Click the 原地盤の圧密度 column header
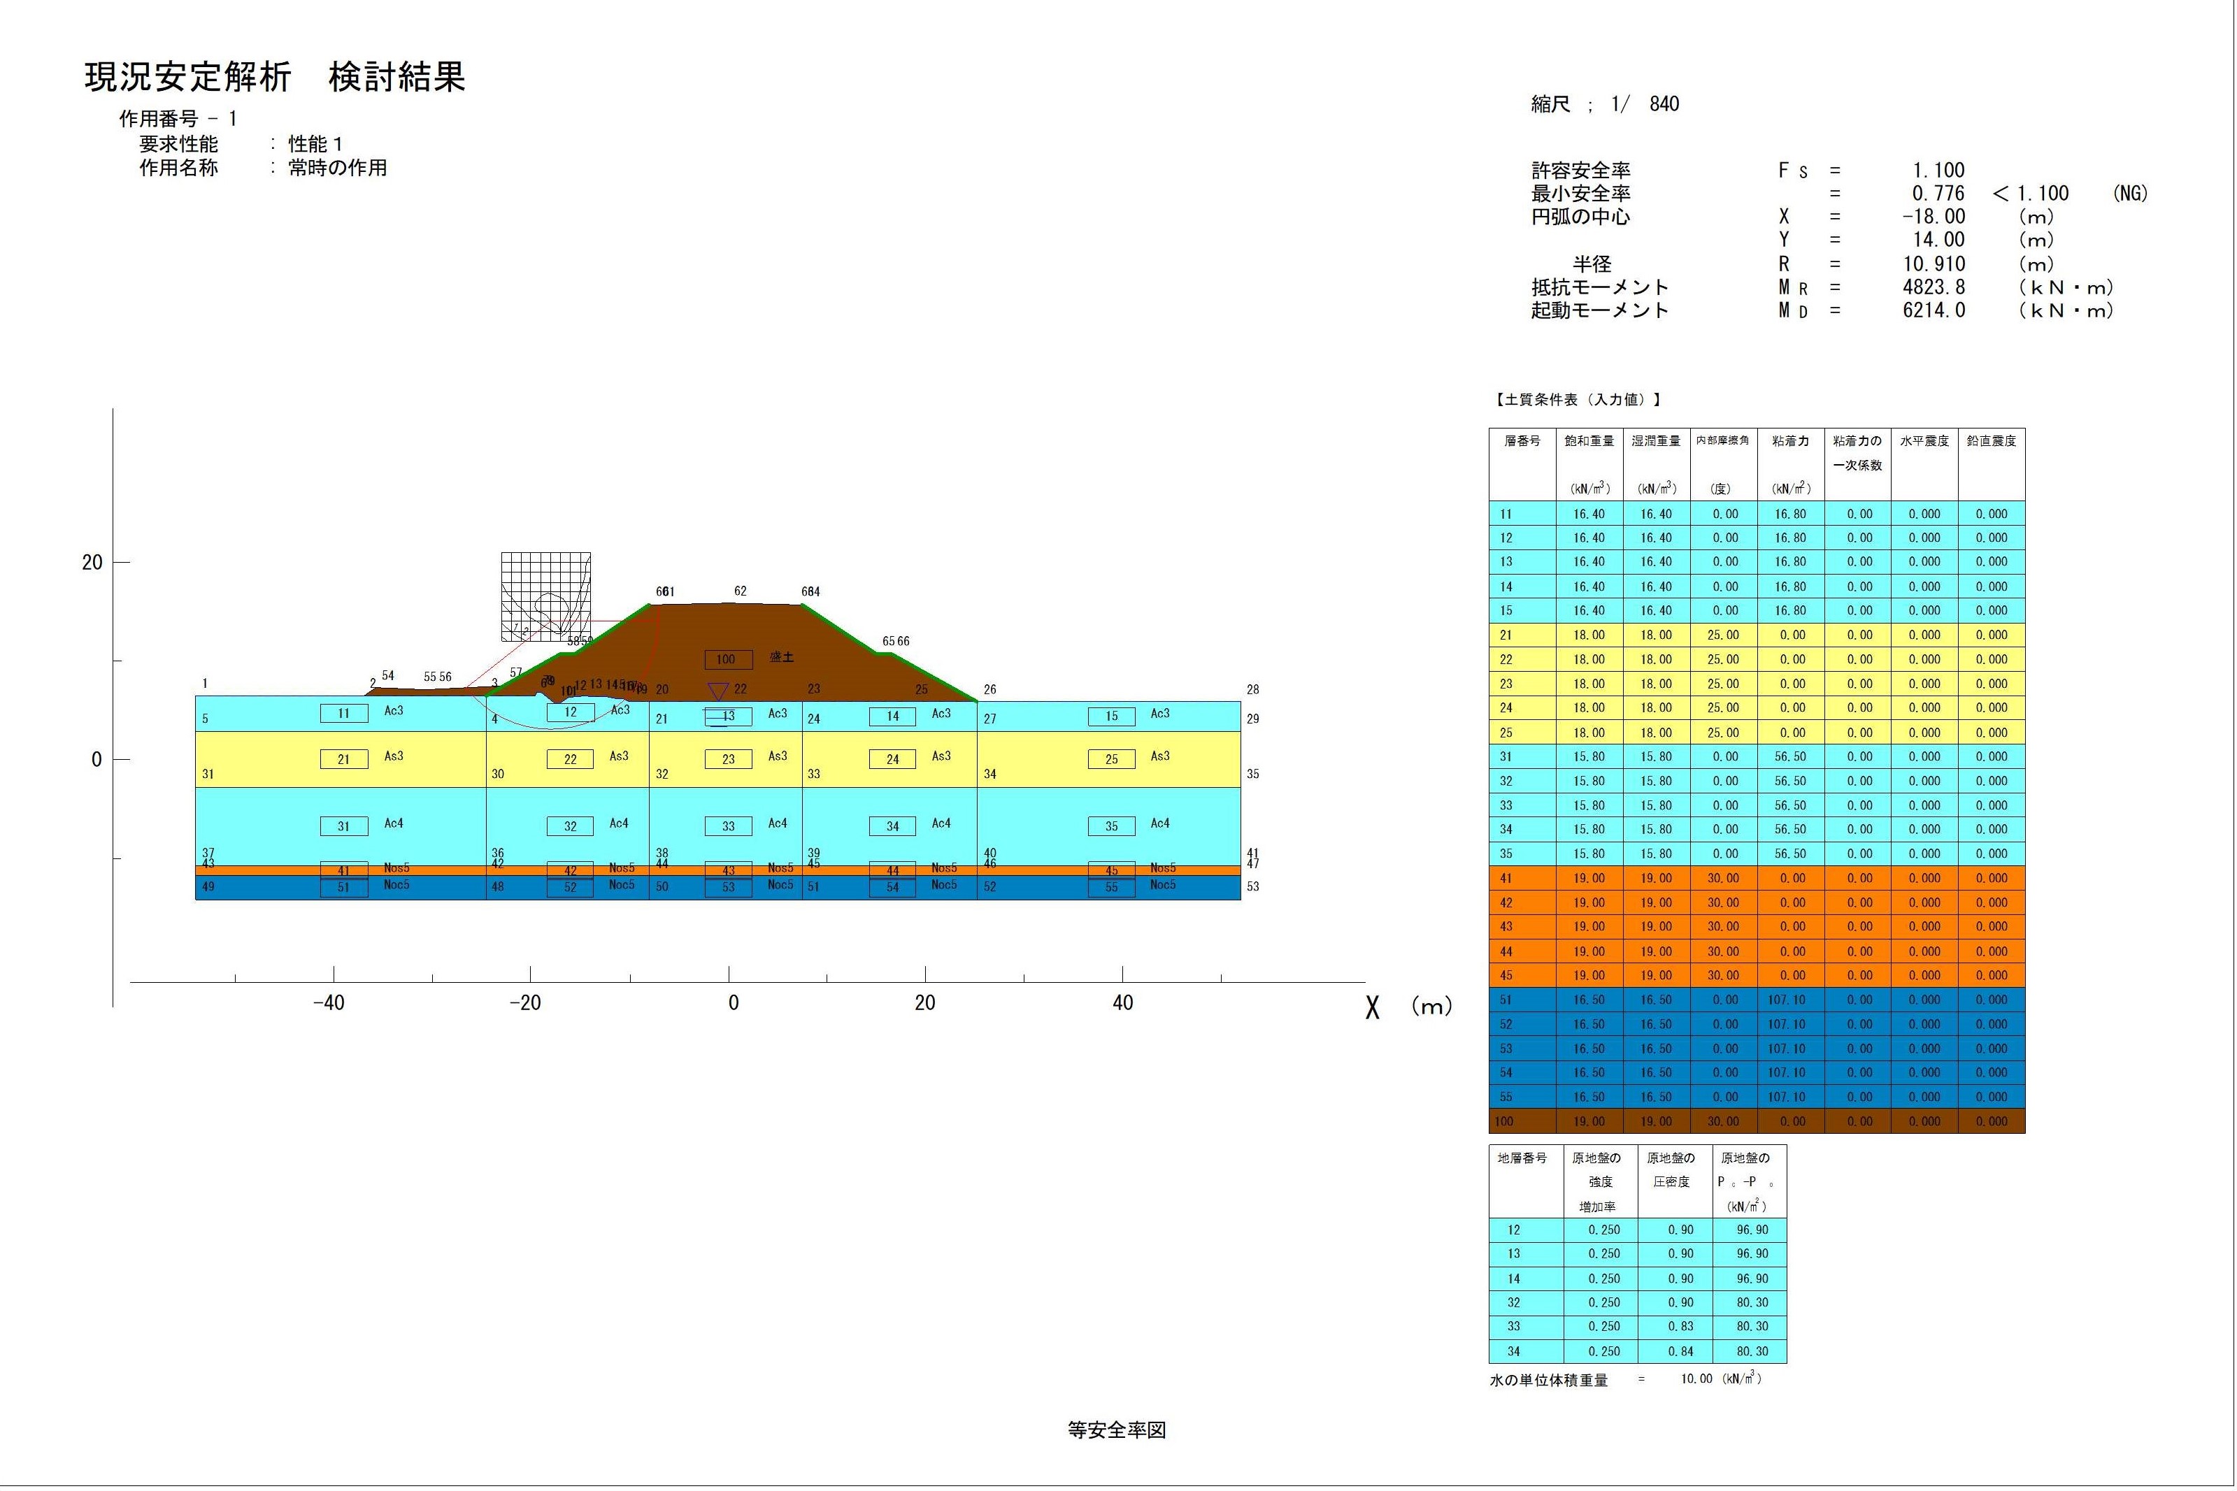 pos(1670,1169)
